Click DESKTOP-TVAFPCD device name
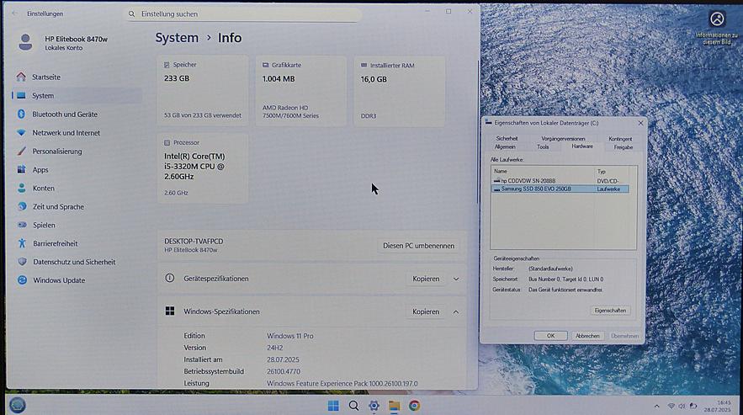 coord(194,242)
